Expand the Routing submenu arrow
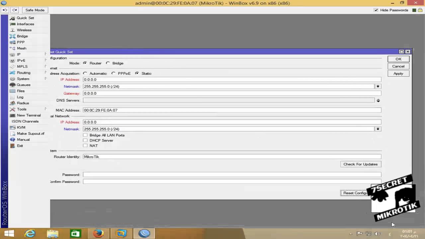 (x=45, y=72)
